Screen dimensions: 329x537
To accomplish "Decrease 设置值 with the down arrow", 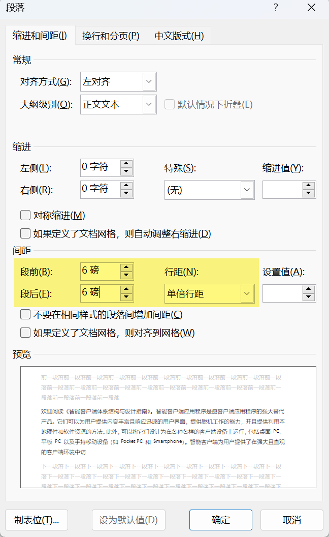I will [309, 297].
